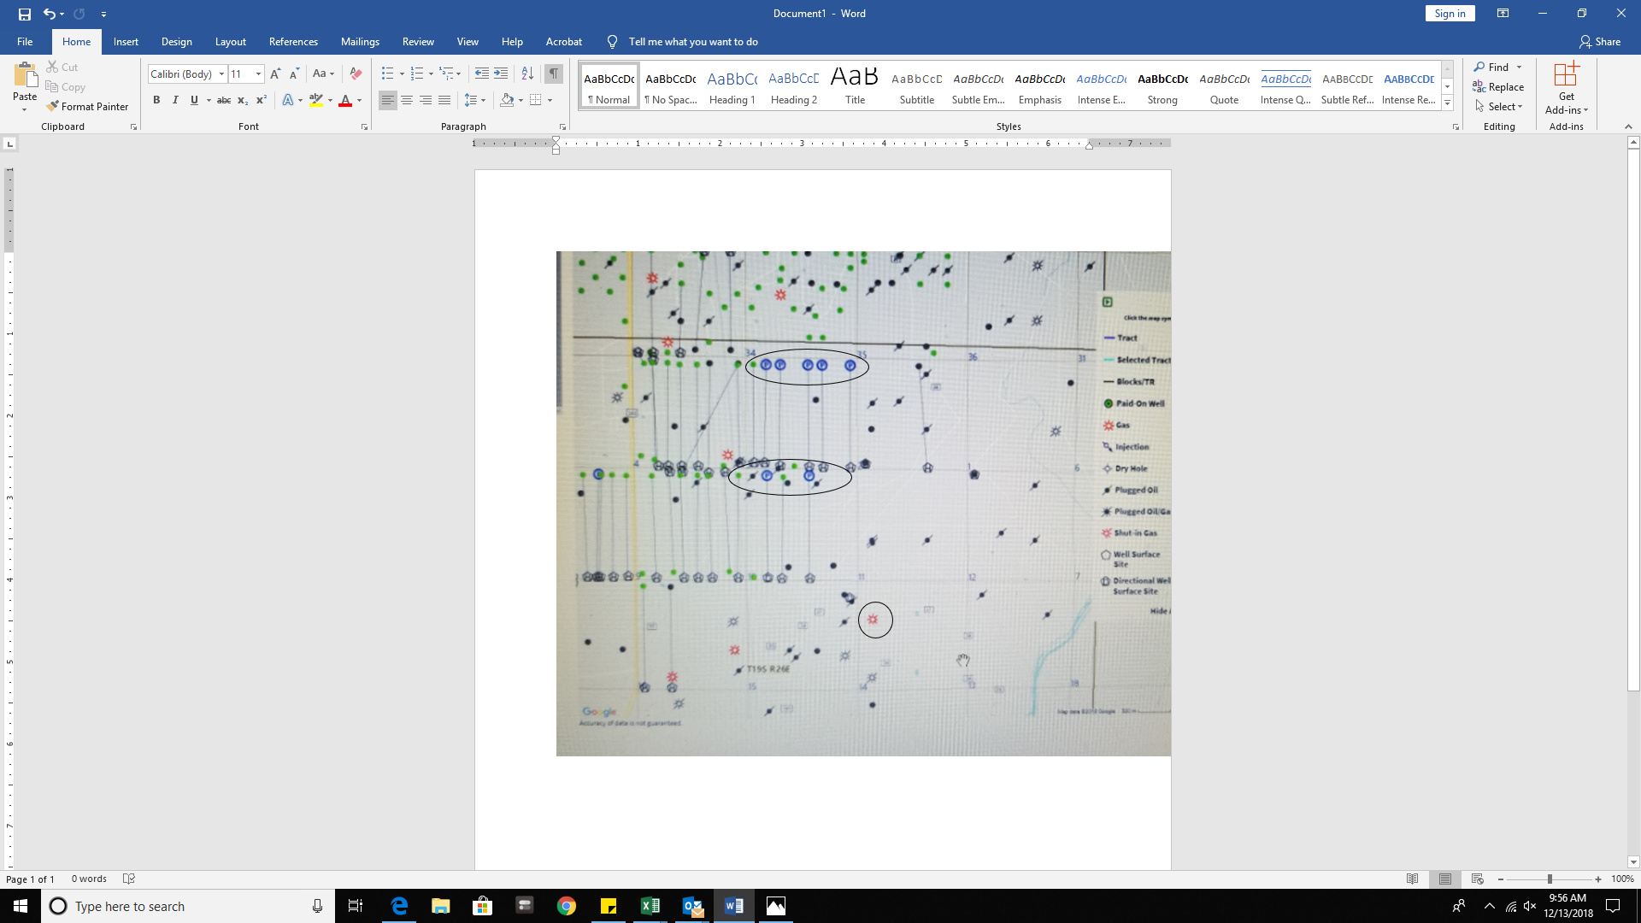Apply Title style
Image resolution: width=1641 pixels, height=923 pixels.
855,86
